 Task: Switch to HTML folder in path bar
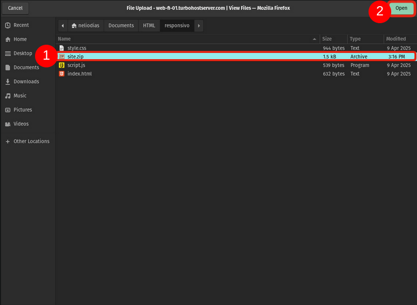pos(149,26)
